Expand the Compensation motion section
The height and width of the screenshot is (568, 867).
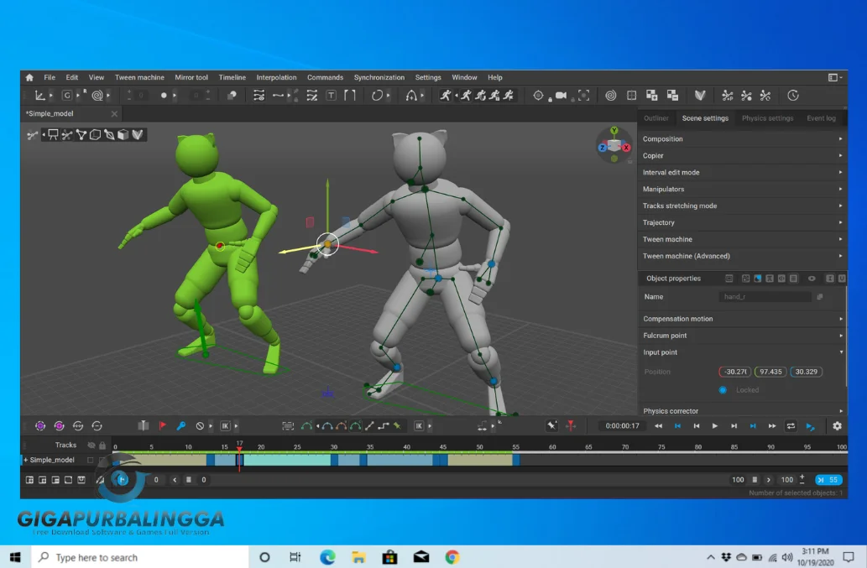tap(742, 319)
